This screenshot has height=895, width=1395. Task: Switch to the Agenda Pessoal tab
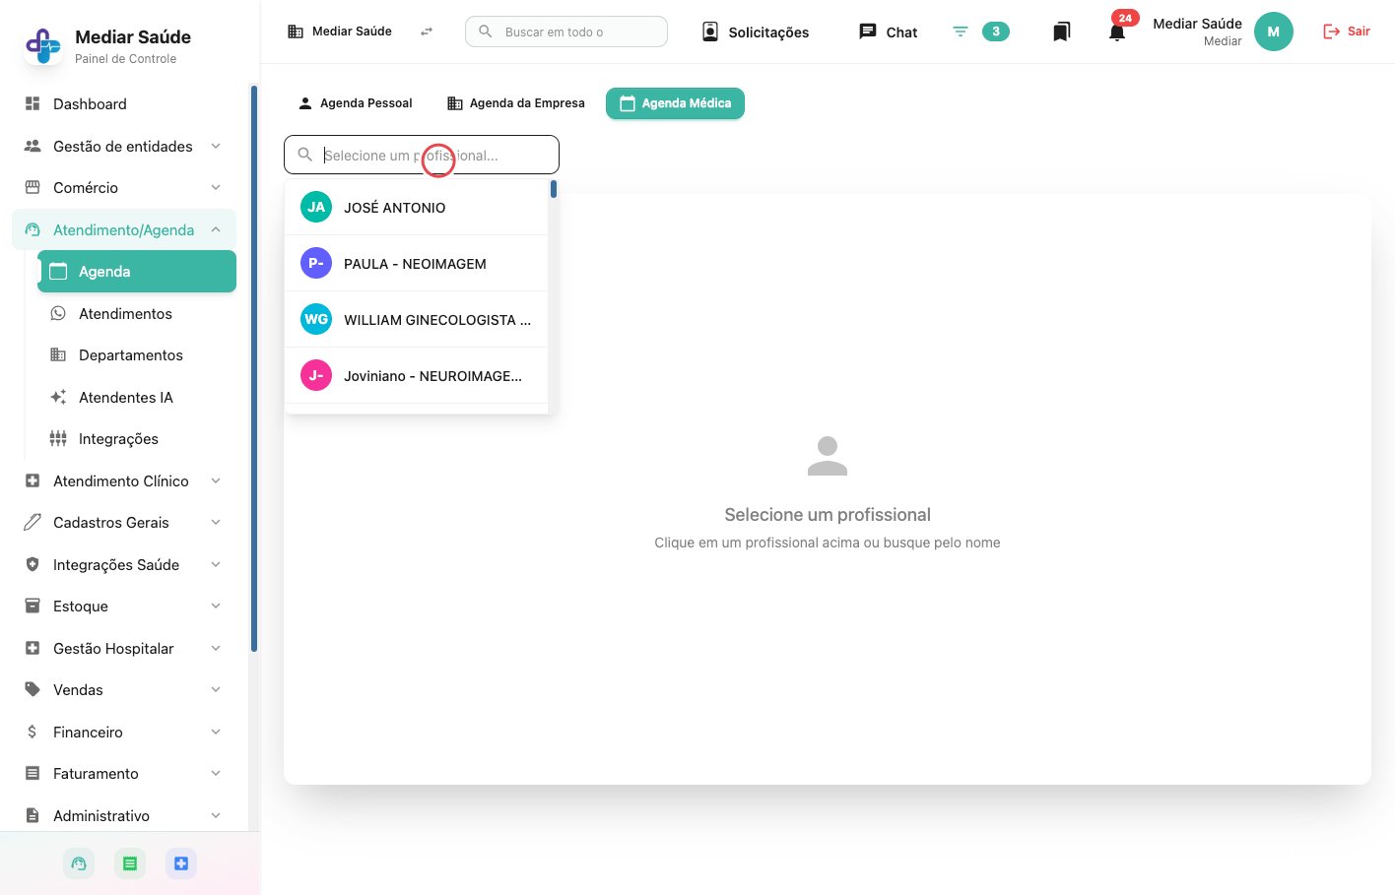[x=356, y=103]
